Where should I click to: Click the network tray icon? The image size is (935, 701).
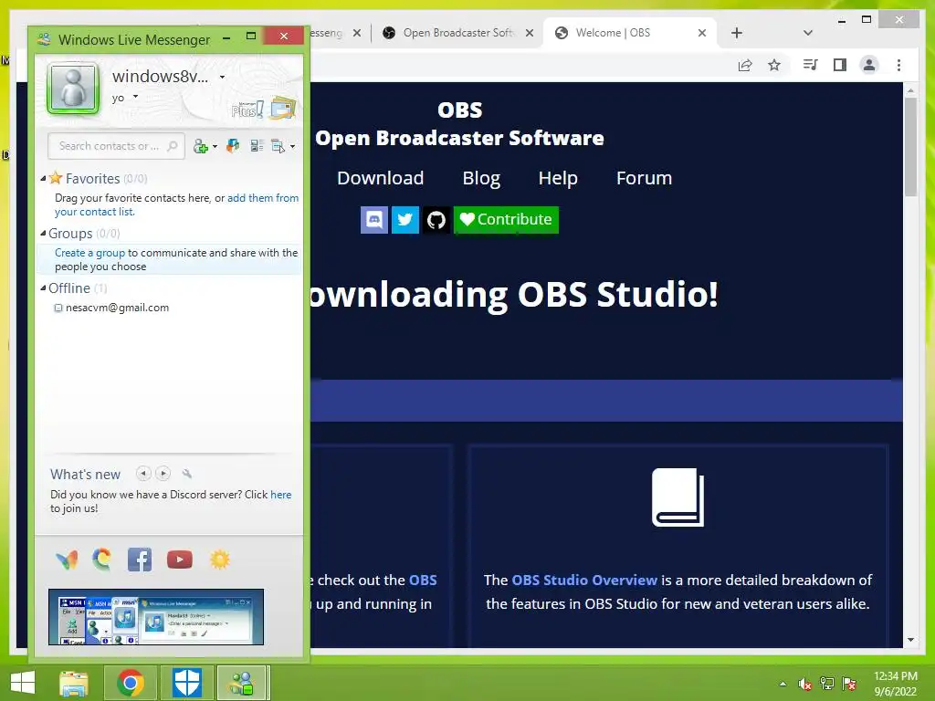(827, 683)
